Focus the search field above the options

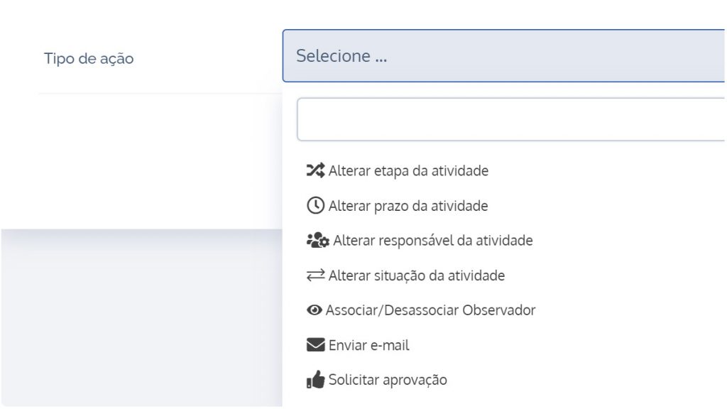(511, 119)
